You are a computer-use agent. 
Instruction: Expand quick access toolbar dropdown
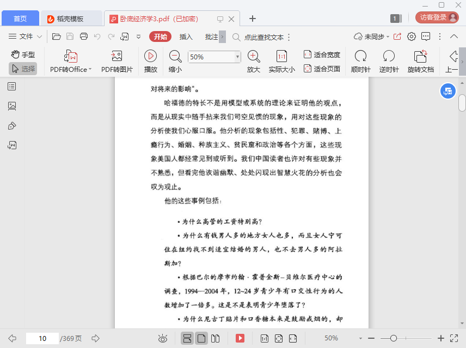point(138,37)
